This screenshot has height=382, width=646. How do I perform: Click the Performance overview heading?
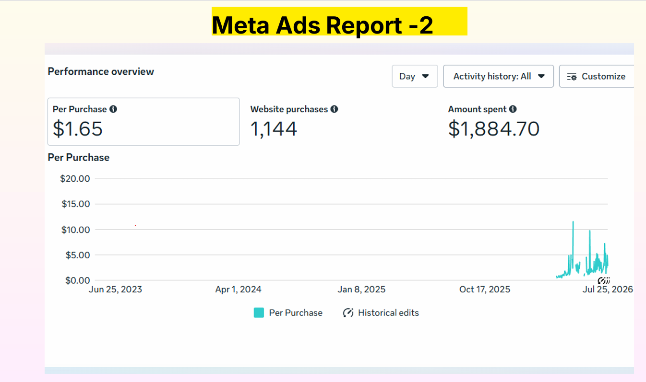coord(101,71)
